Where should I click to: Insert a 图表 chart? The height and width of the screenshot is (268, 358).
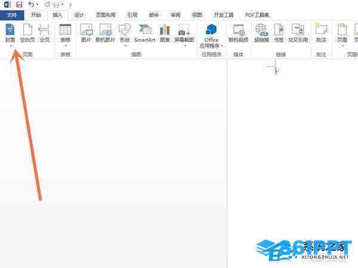click(165, 33)
